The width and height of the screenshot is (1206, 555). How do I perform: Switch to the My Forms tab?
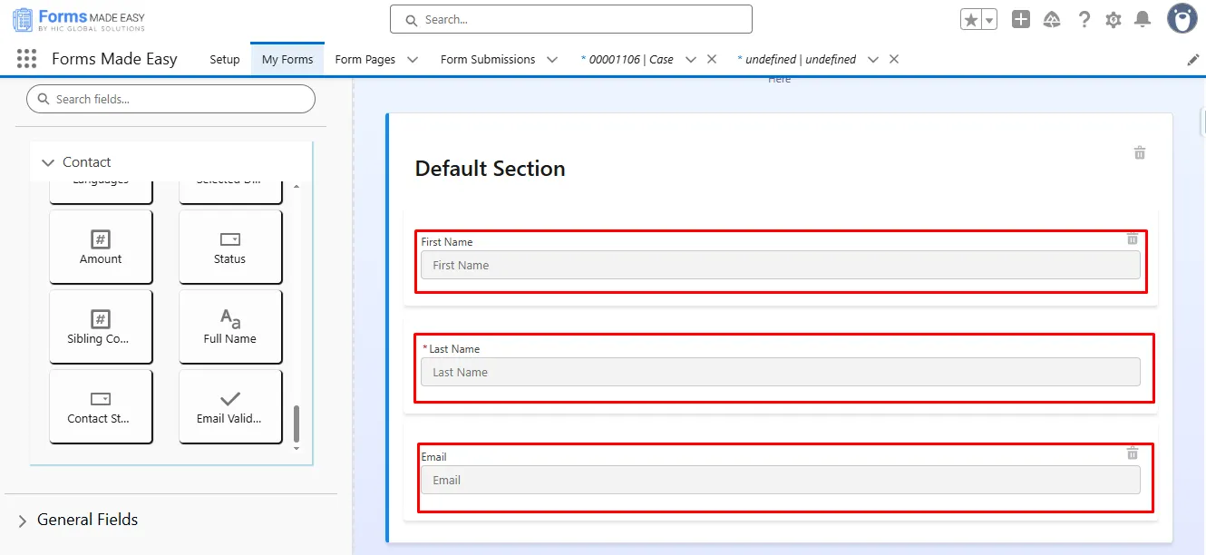pyautogui.click(x=287, y=60)
